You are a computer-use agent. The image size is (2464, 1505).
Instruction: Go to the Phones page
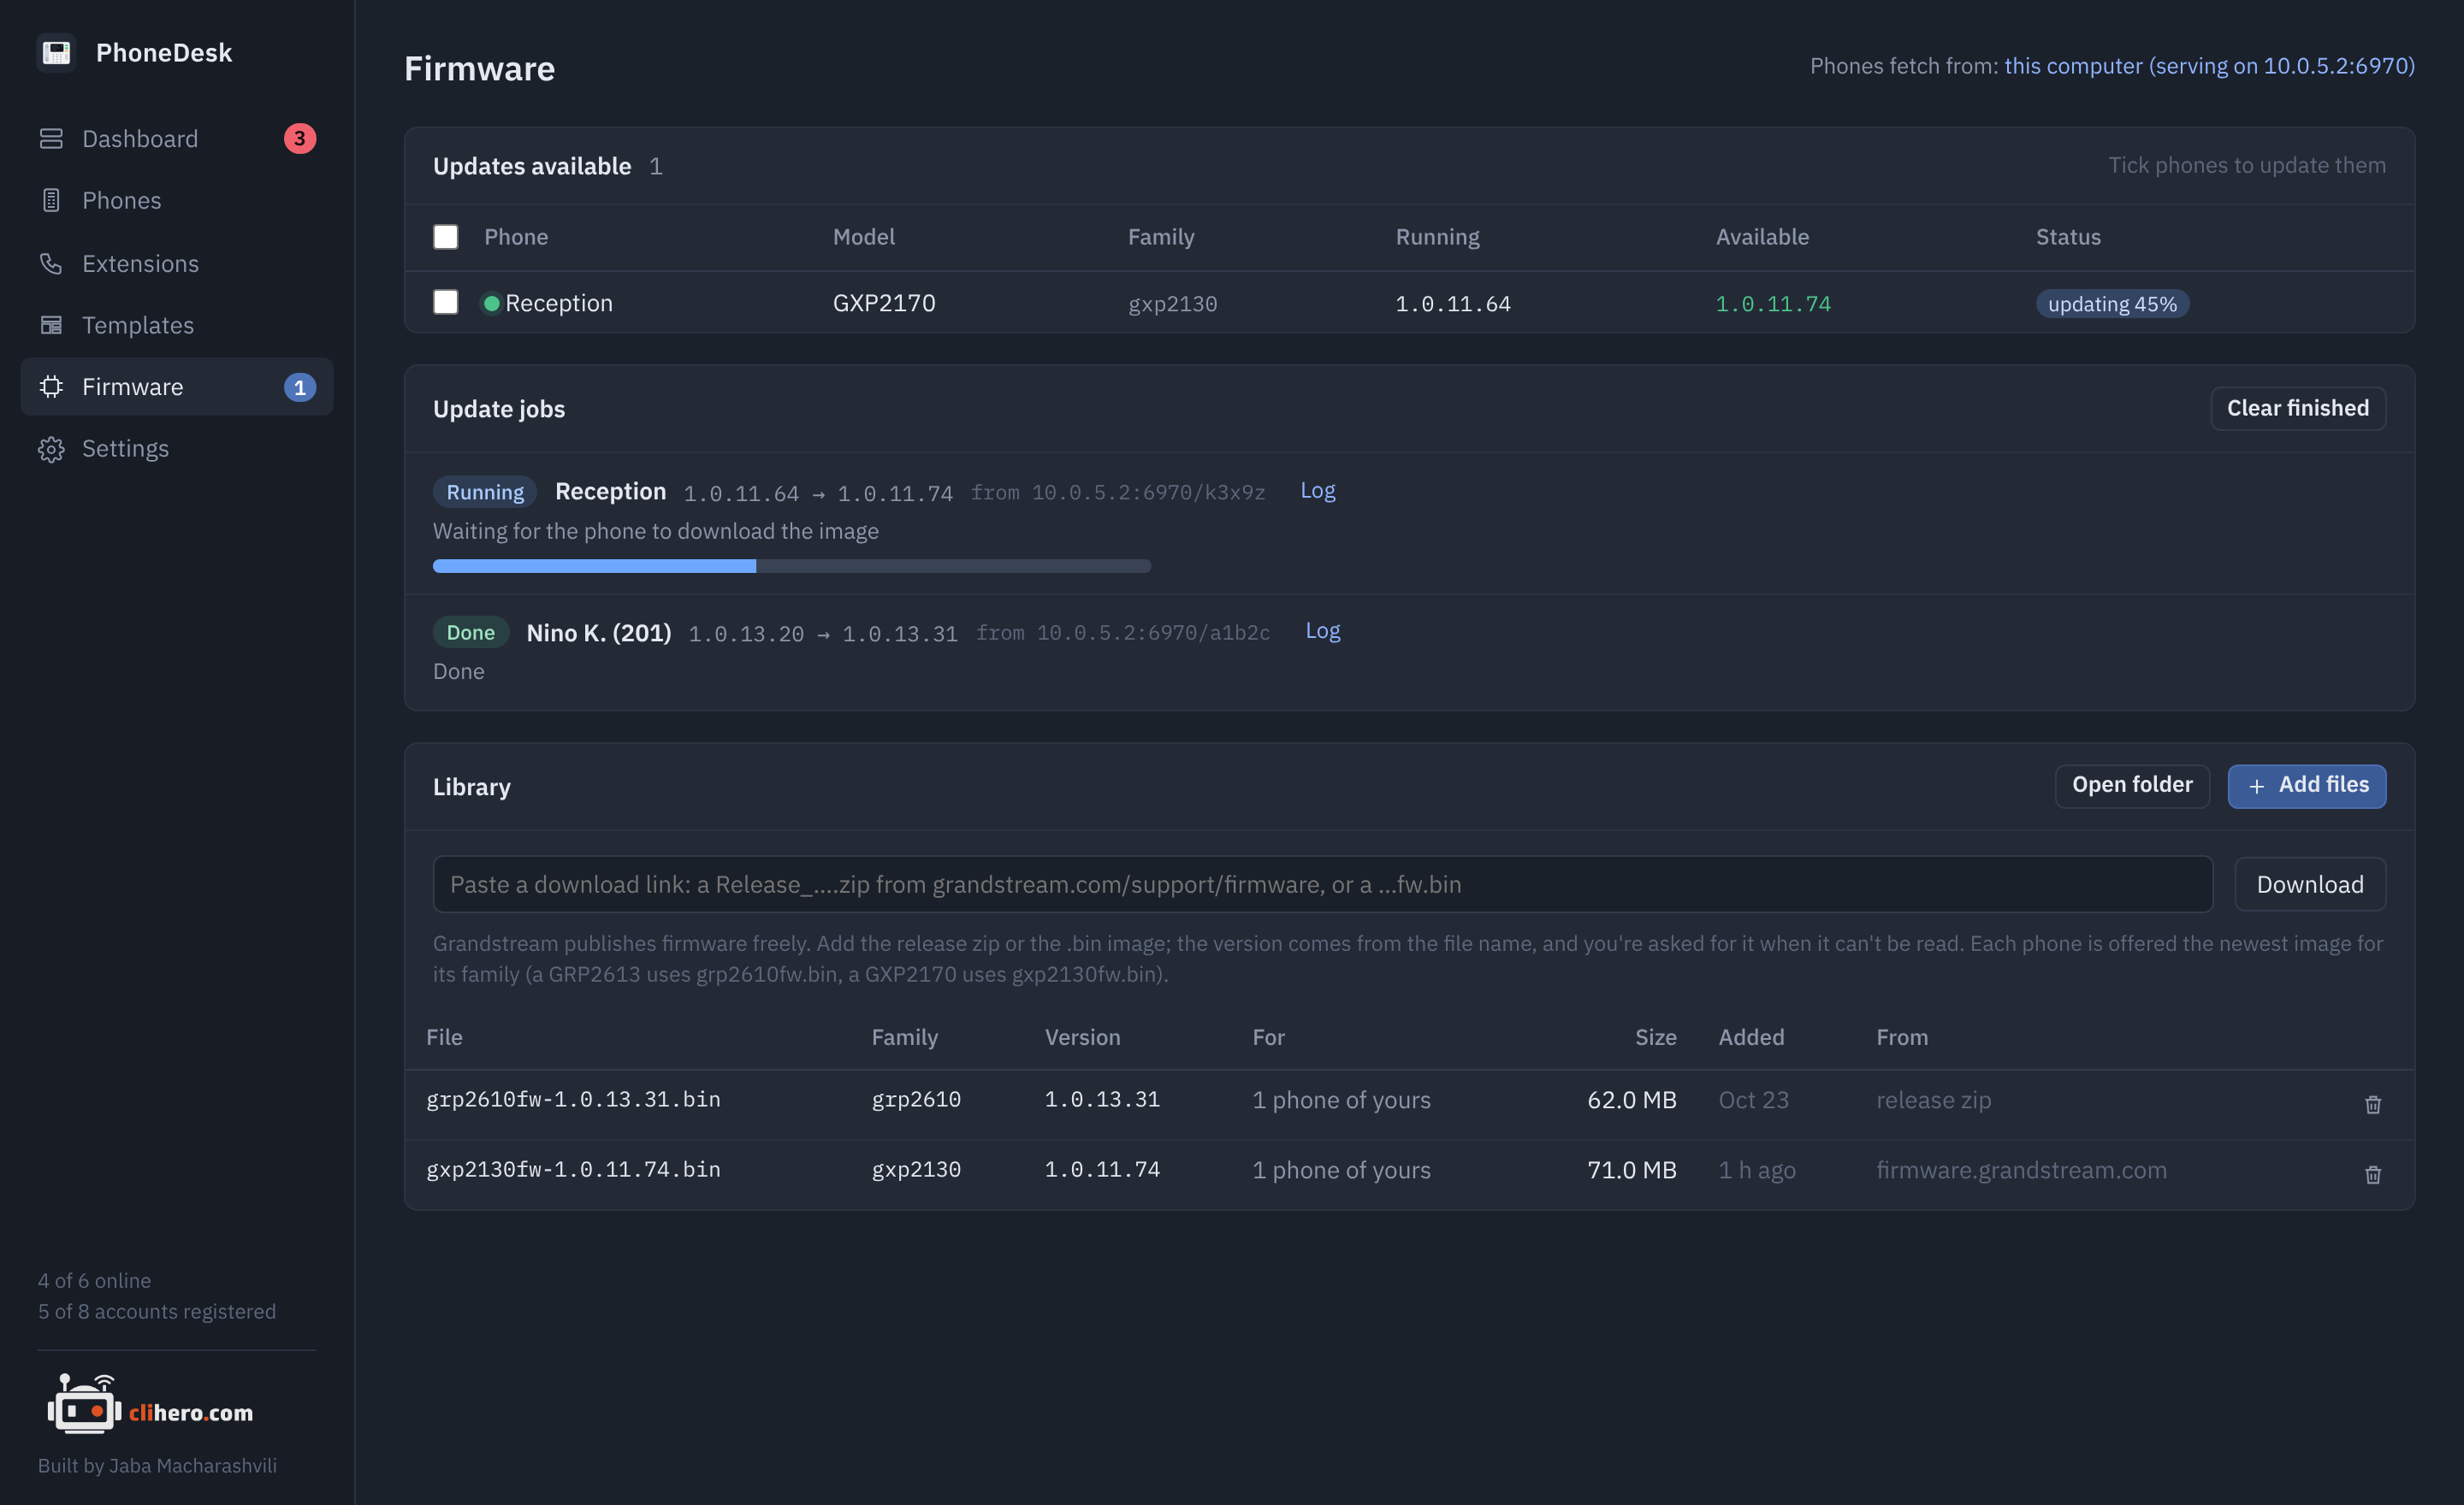coord(177,200)
